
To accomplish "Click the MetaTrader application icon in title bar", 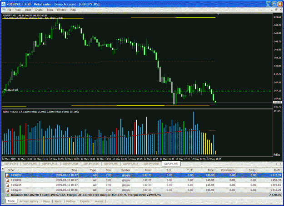I will (3, 4).
